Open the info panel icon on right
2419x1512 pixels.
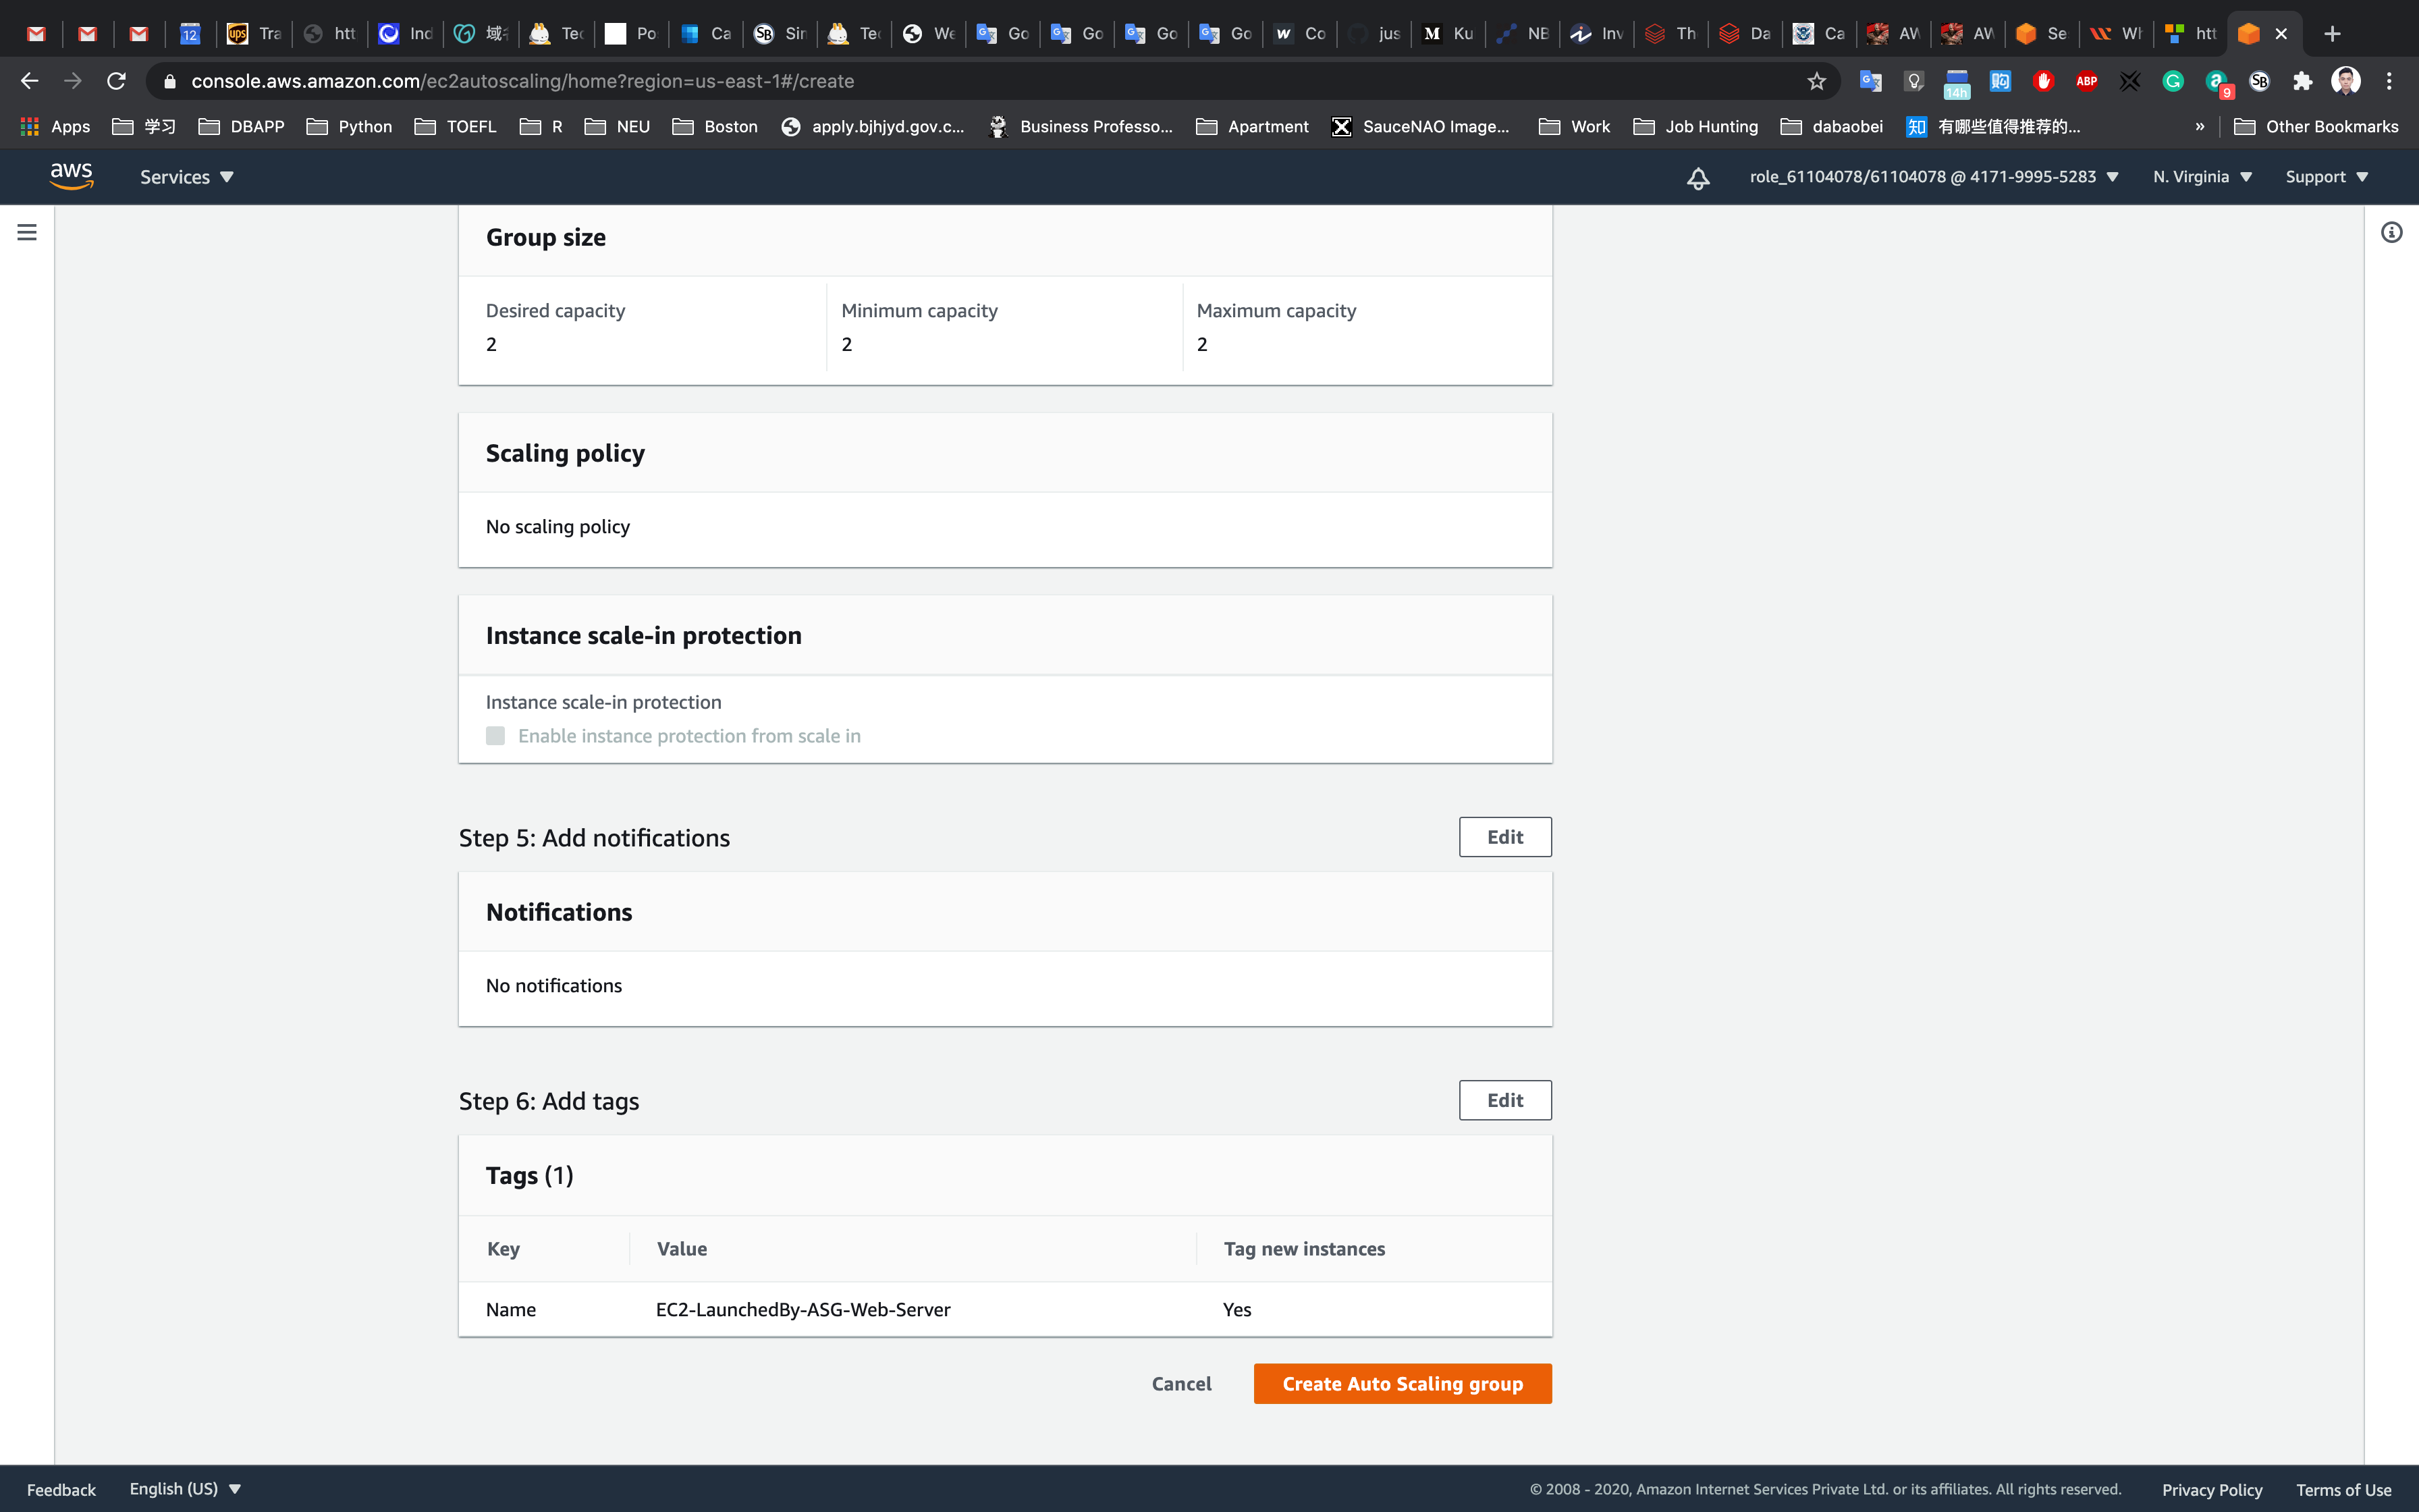pyautogui.click(x=2391, y=232)
